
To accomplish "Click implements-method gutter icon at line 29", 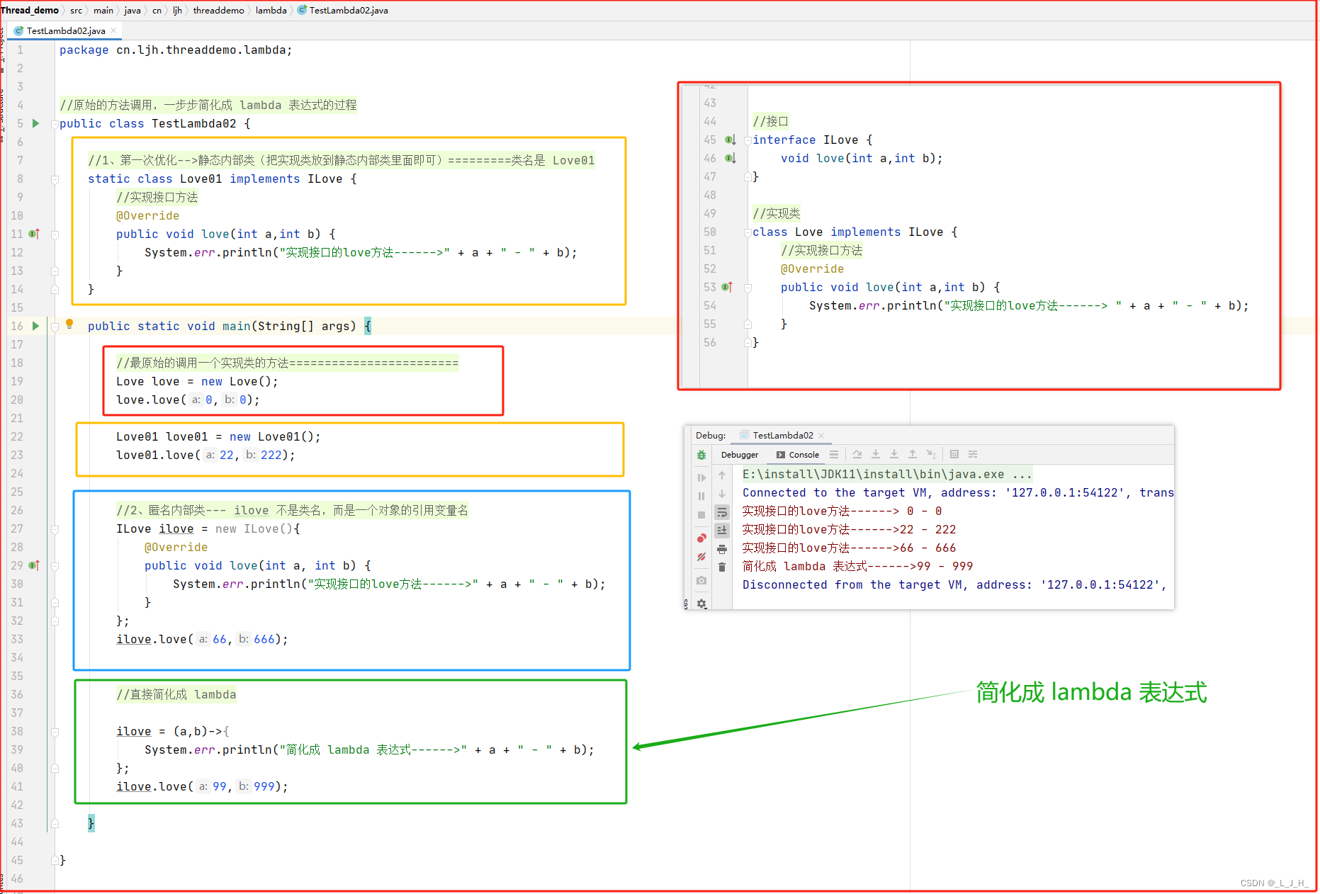I will [34, 565].
